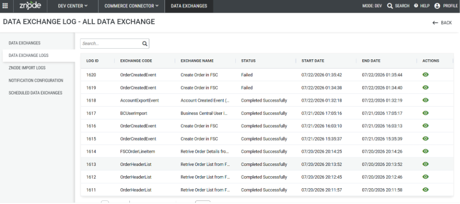Click the magnifier in the log search box
Image resolution: width=460 pixels, height=204 pixels.
click(145, 44)
